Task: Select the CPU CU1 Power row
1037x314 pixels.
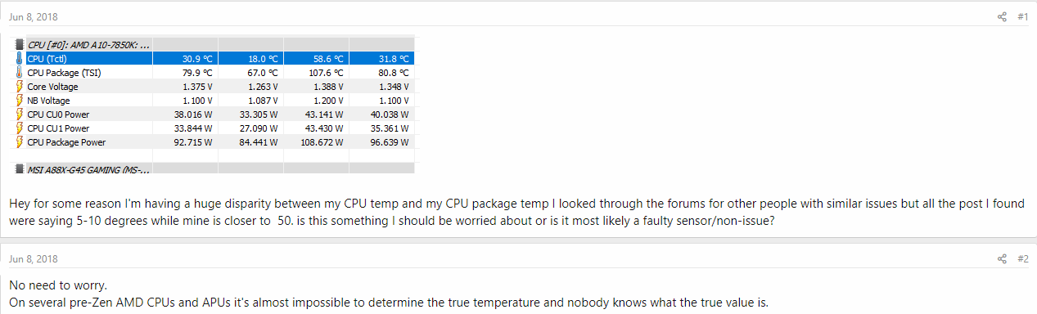Action: pos(214,128)
